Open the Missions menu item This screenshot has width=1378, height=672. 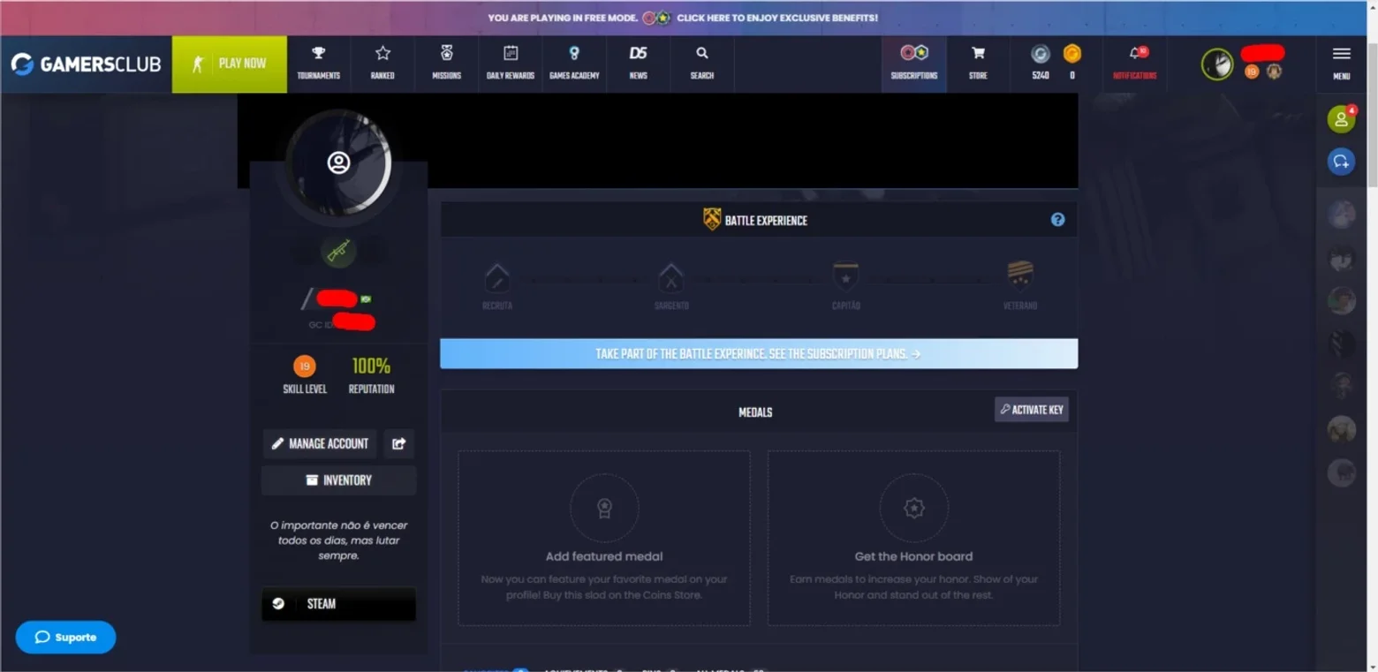pos(447,64)
